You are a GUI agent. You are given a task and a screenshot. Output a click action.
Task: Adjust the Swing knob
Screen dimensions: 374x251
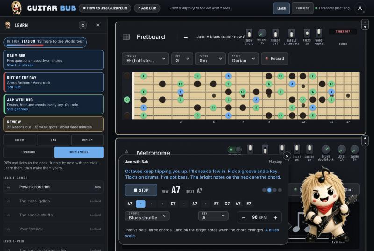(354, 149)
